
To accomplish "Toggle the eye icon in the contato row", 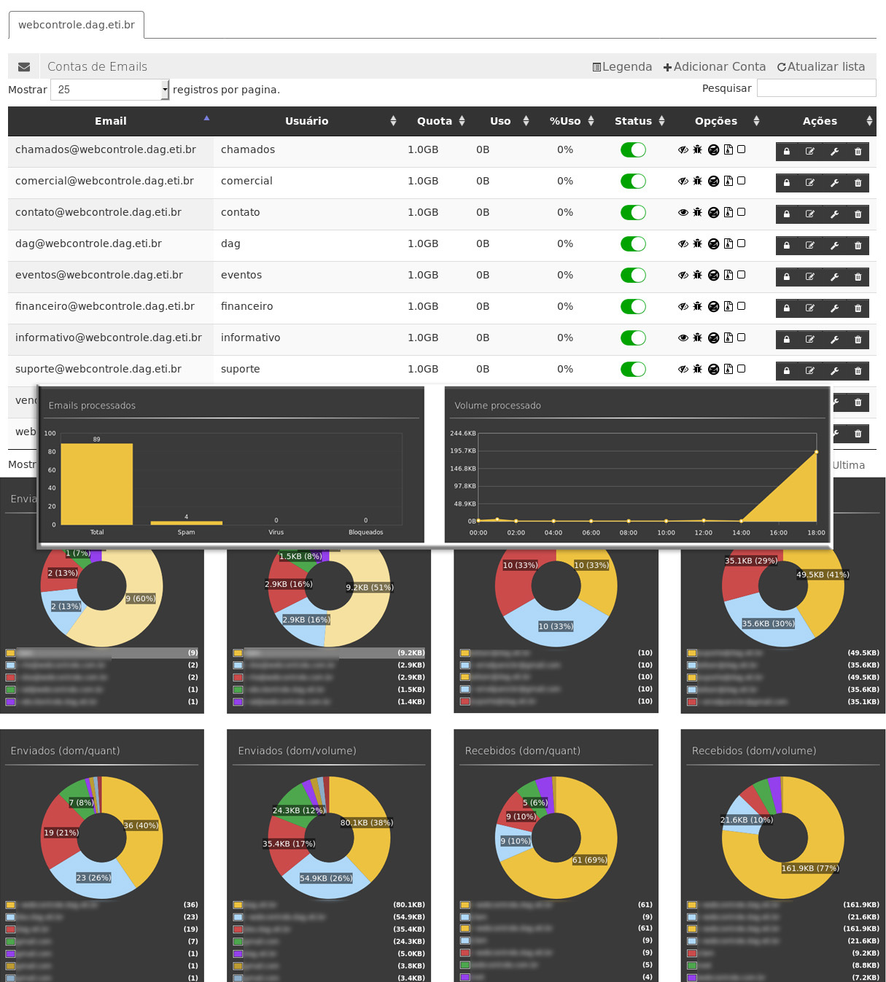I will [x=683, y=213].
